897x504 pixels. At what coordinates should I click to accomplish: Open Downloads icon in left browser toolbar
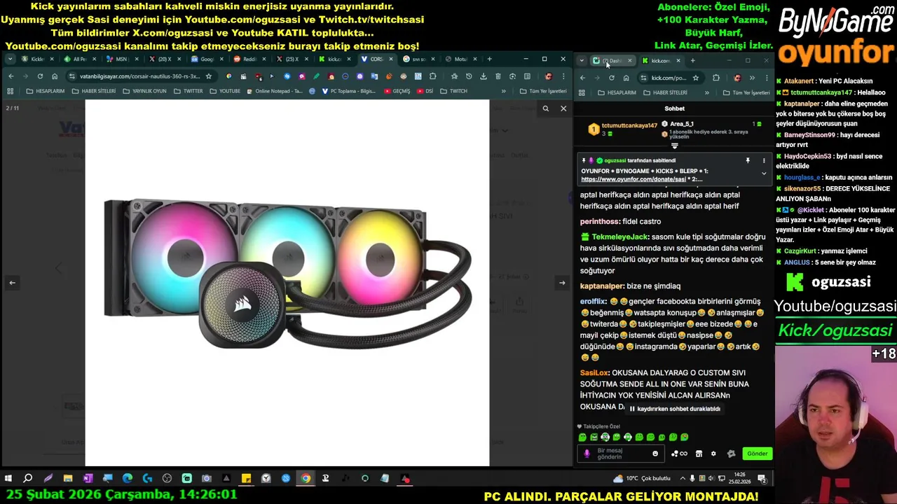483,76
